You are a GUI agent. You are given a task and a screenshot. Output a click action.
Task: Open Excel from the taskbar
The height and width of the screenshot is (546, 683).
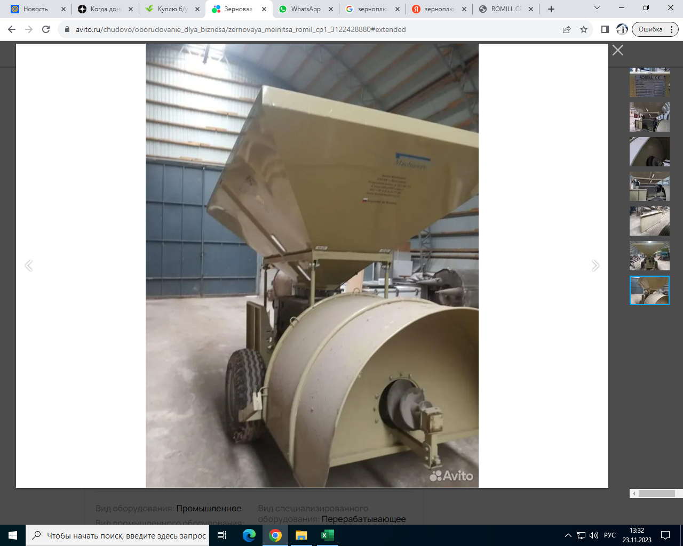click(x=328, y=535)
